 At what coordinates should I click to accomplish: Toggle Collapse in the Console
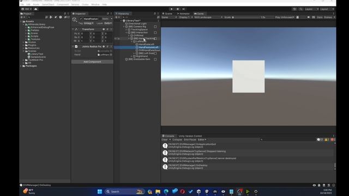click(177, 140)
